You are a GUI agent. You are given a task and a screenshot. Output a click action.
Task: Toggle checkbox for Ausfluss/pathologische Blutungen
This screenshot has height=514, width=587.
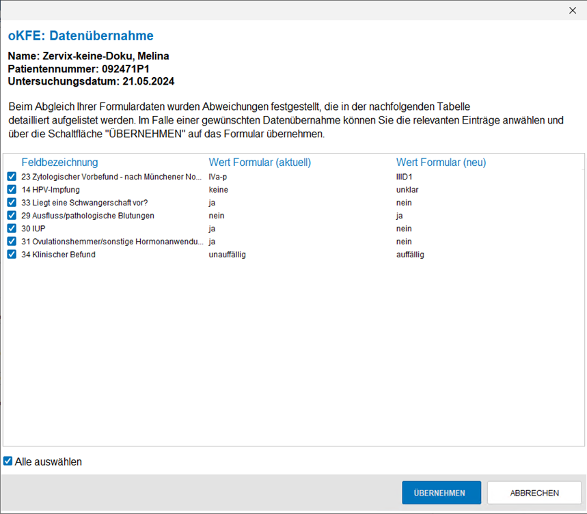pyautogui.click(x=12, y=216)
